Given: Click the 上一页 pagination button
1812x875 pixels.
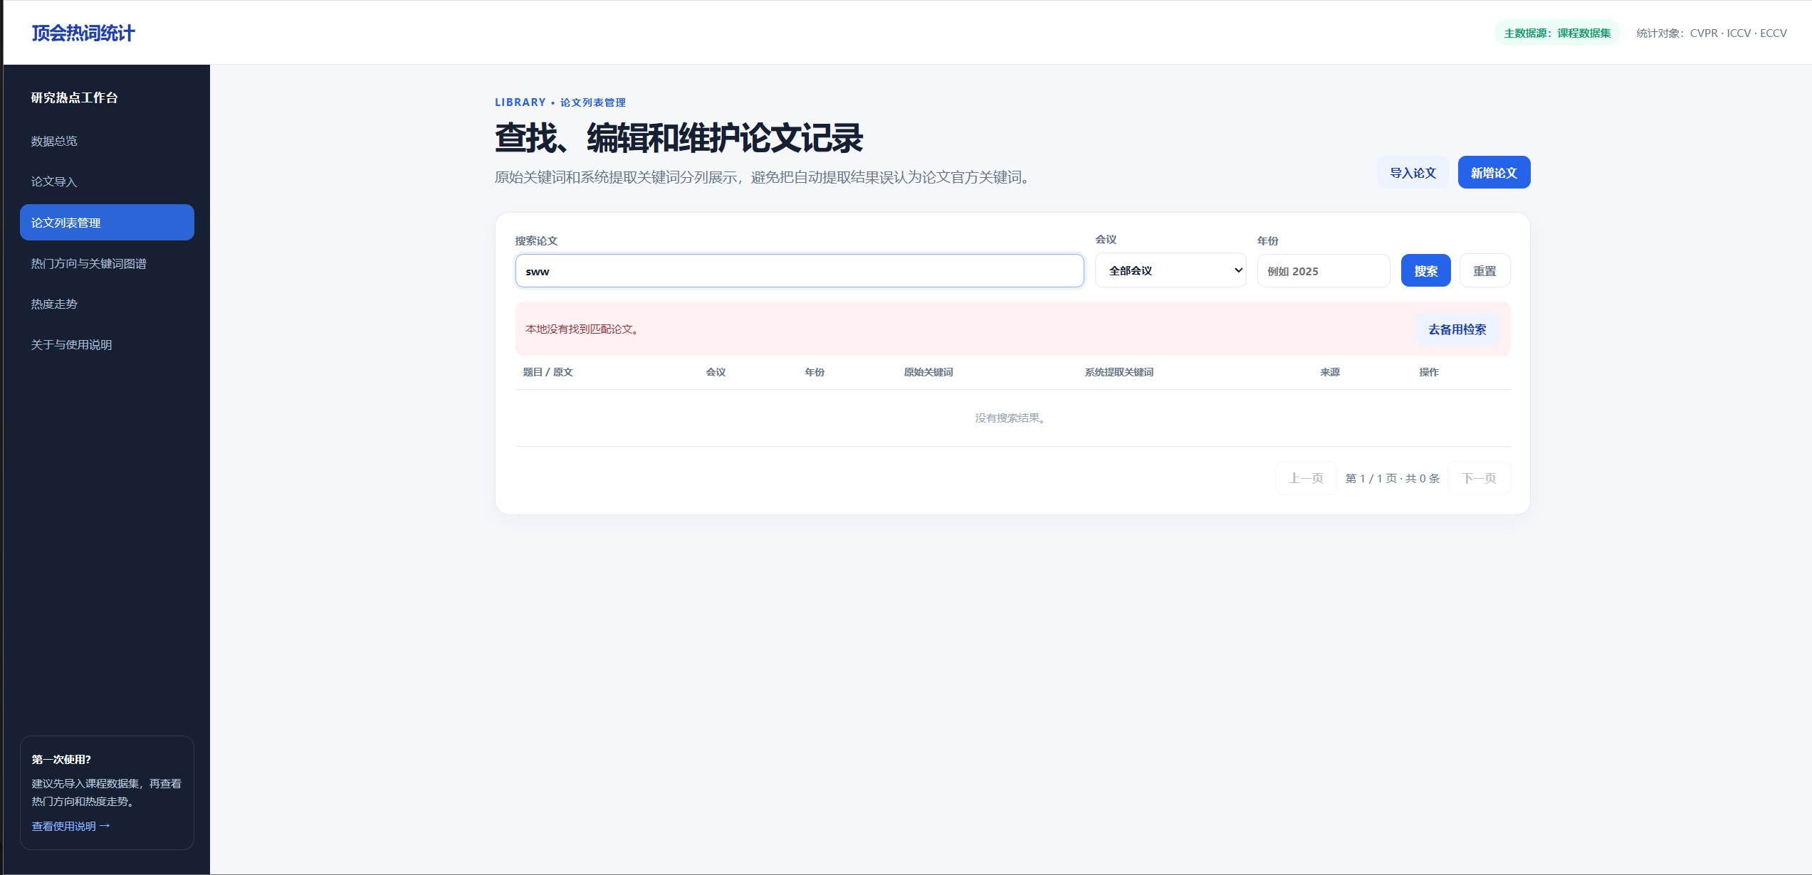Looking at the screenshot, I should point(1306,478).
